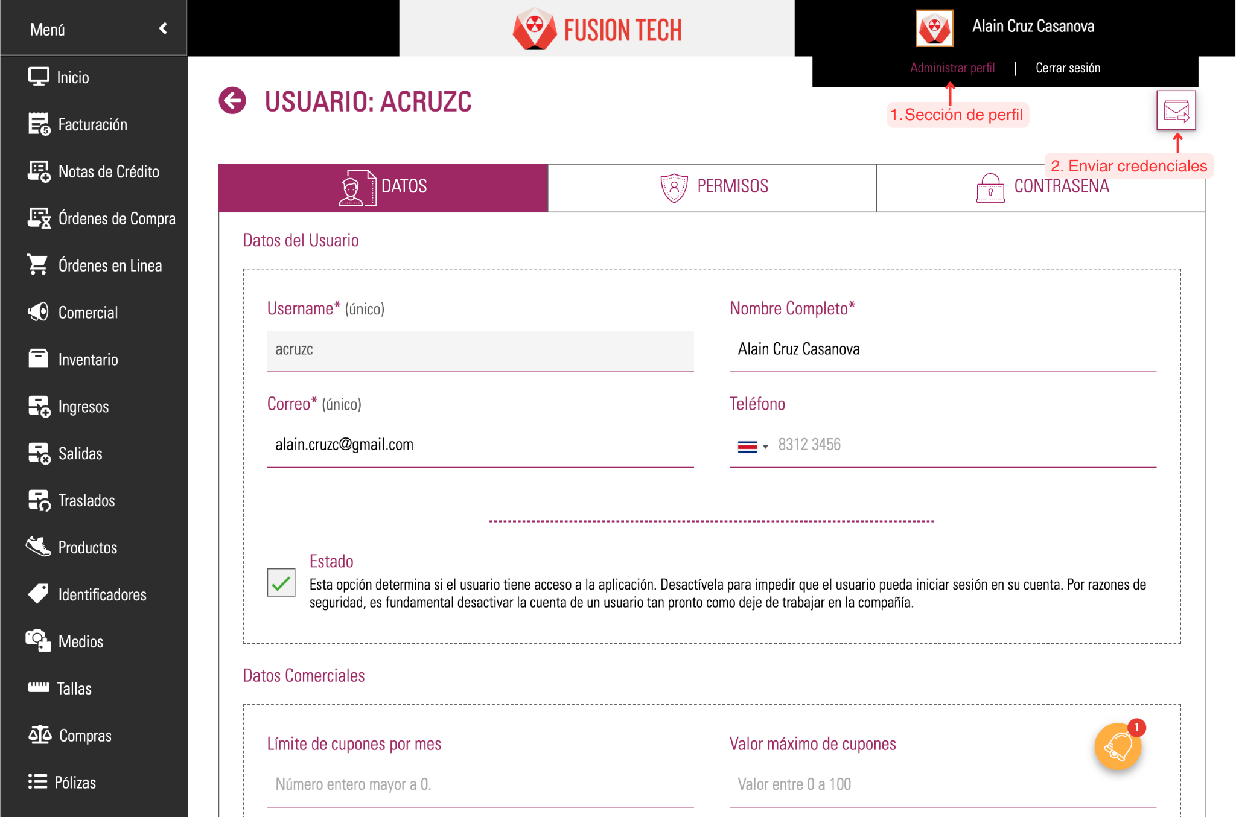
Task: Click the Administrar perfil link
Action: point(952,68)
